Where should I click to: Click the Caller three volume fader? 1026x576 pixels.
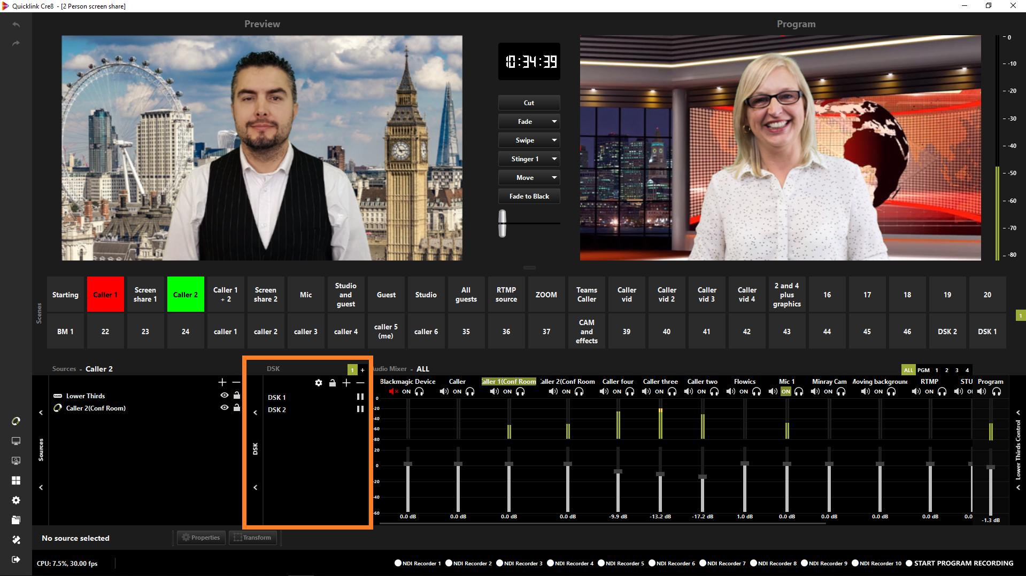(x=660, y=474)
